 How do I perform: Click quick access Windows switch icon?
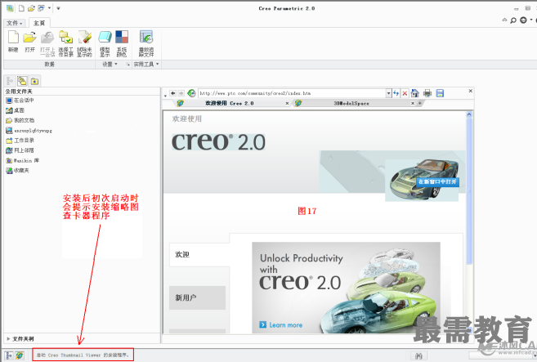(x=41, y=8)
